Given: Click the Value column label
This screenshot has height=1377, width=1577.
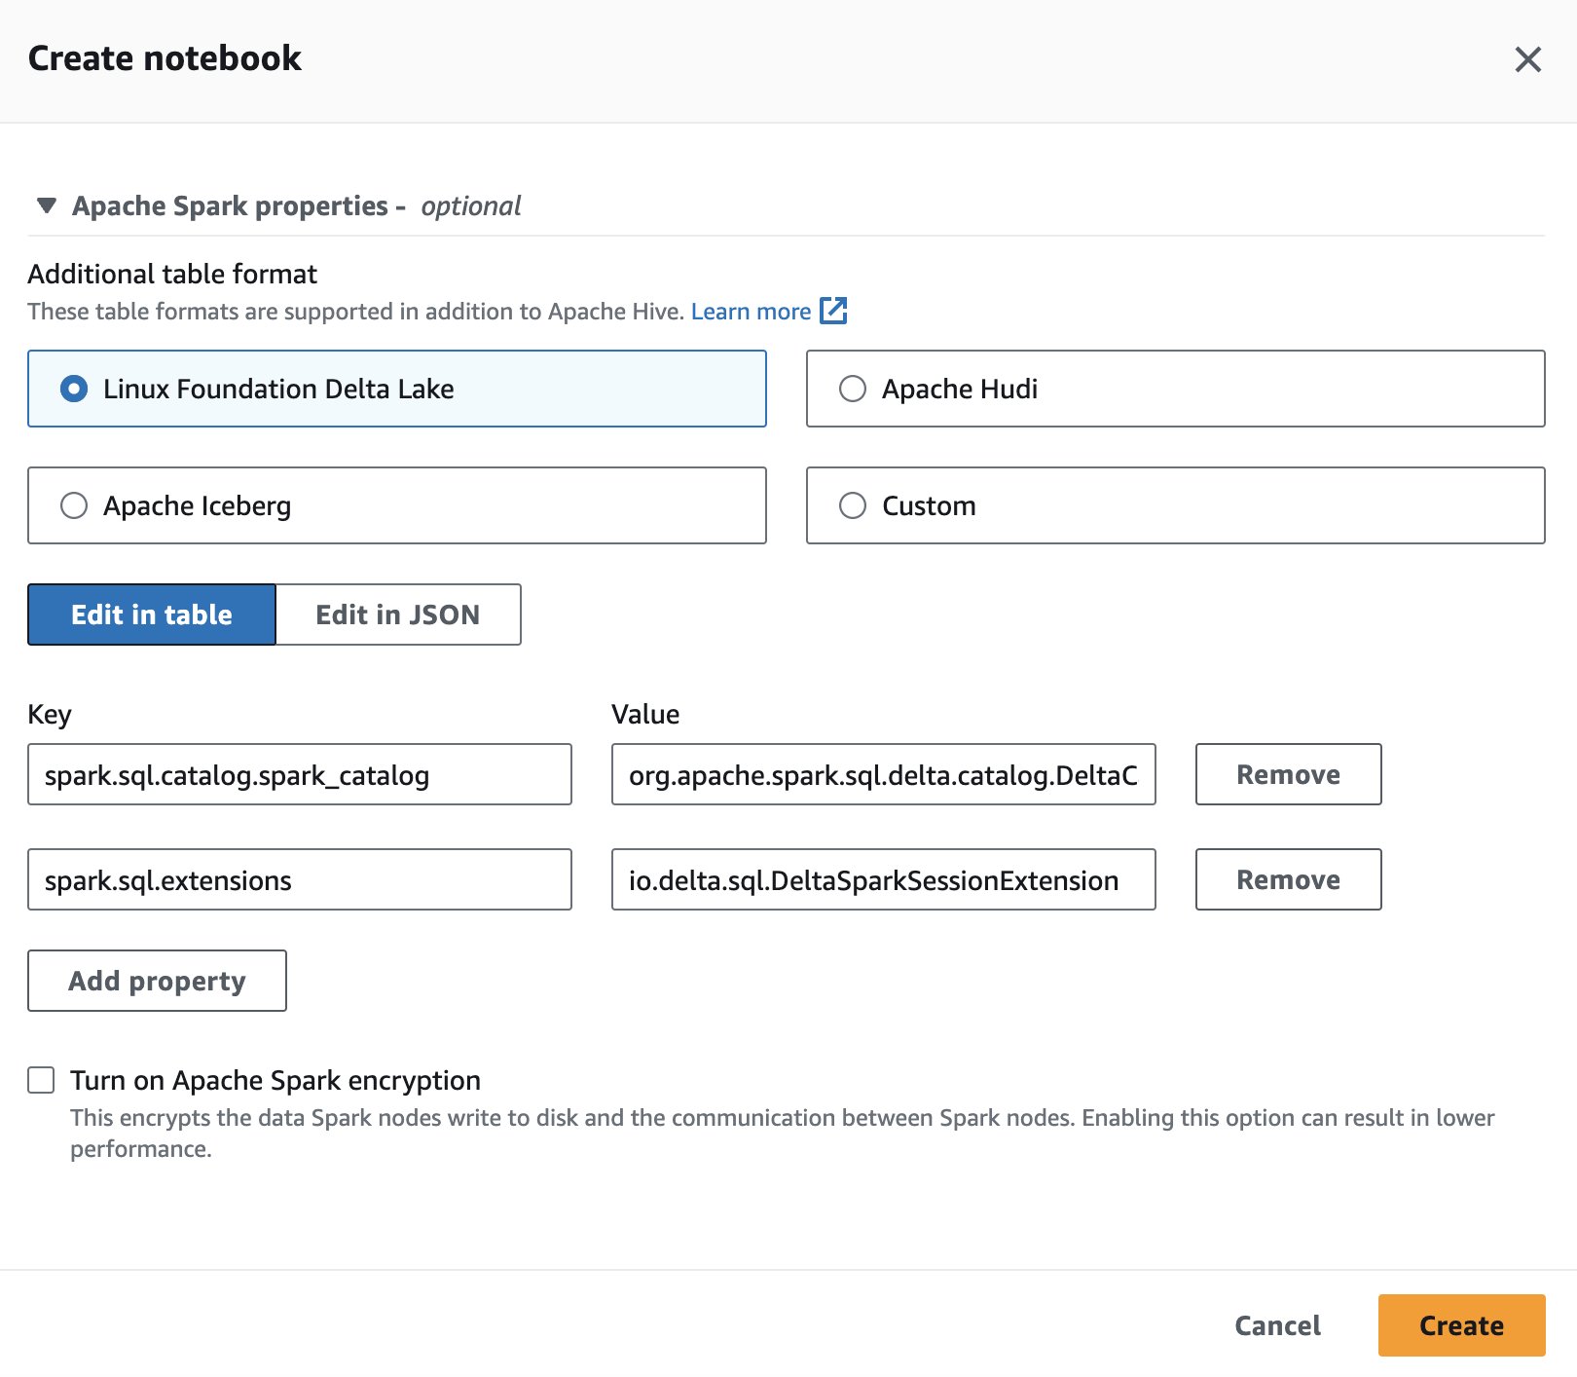Looking at the screenshot, I should [645, 714].
